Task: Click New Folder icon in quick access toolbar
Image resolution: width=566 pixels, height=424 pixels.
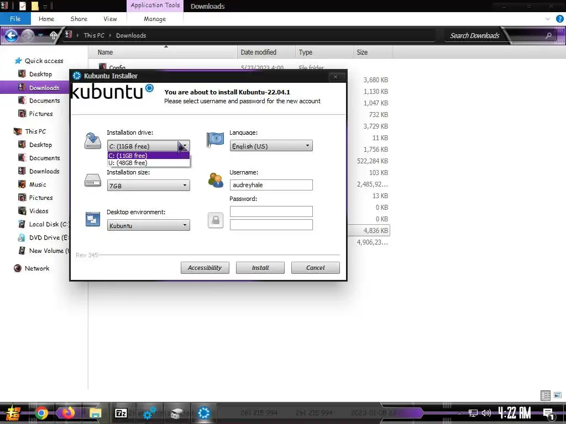Action: (35, 6)
